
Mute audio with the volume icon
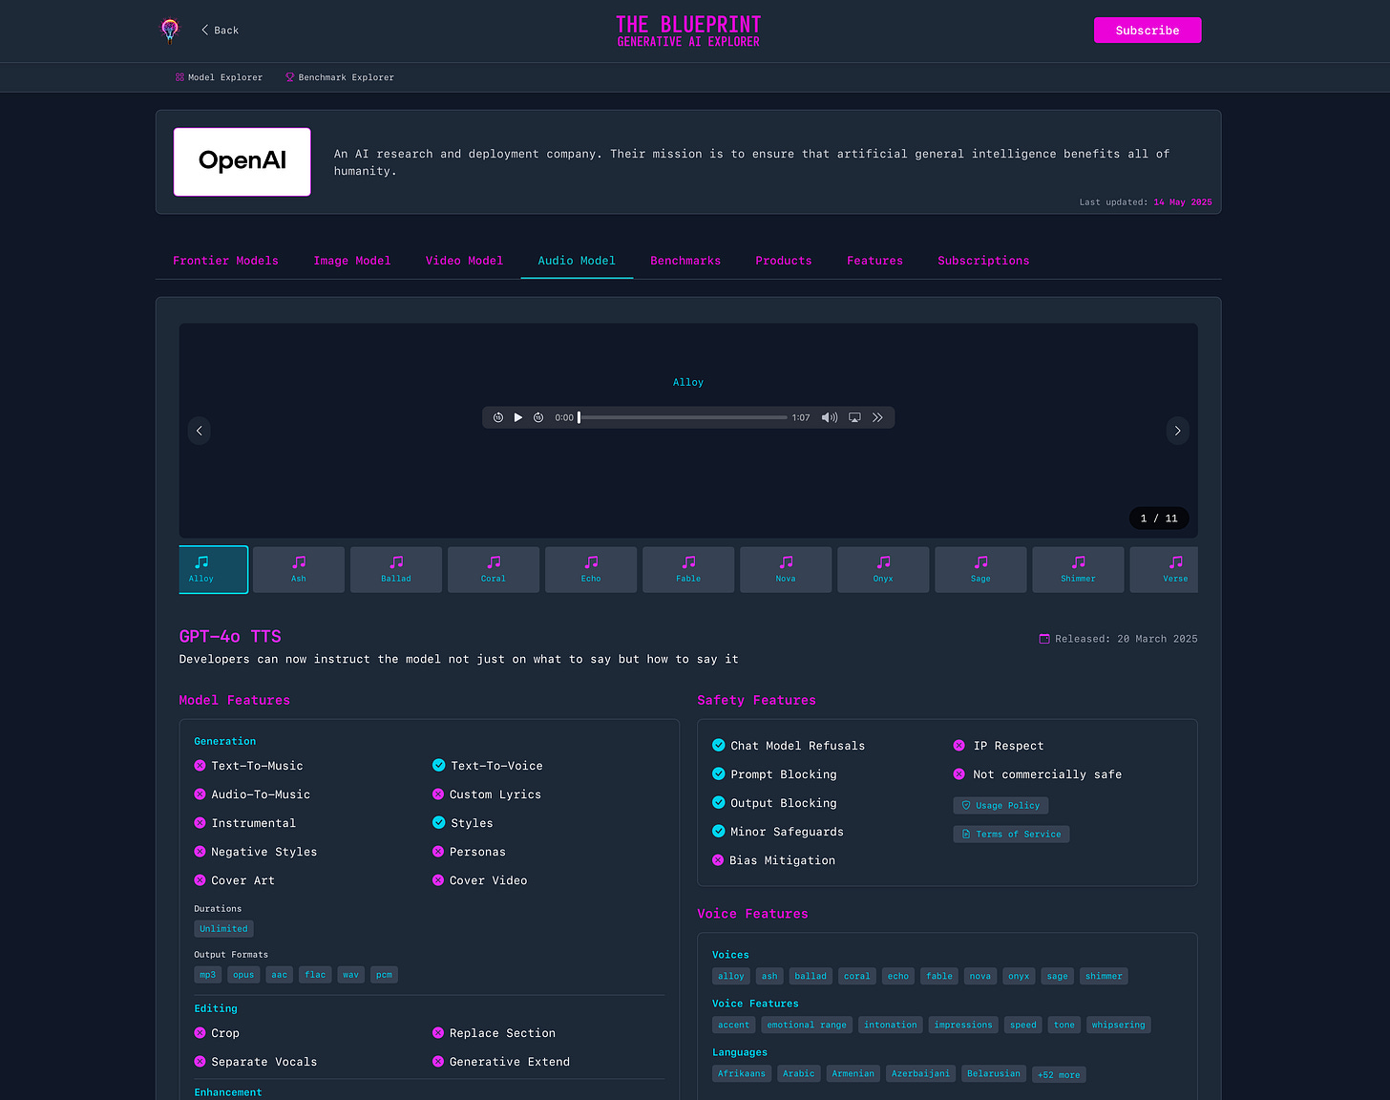830,417
